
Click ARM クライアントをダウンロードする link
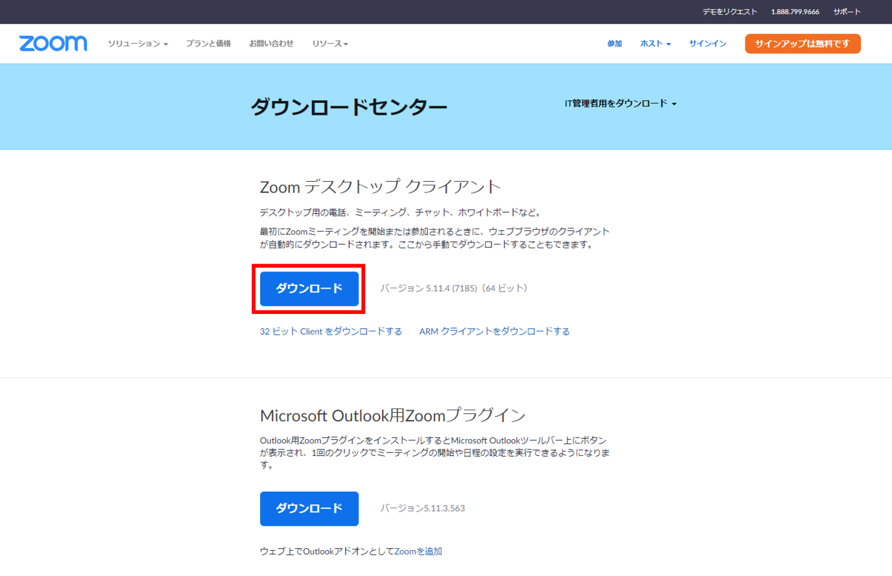tap(494, 331)
